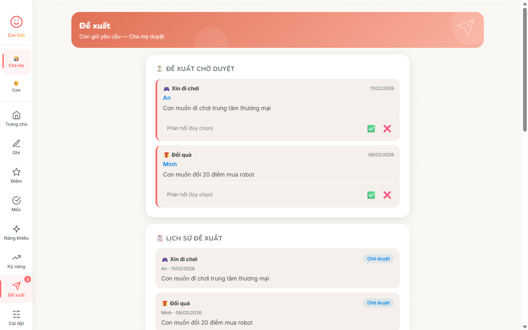
Task: Approve An's Xin đi chơi request
Action: [371, 129]
